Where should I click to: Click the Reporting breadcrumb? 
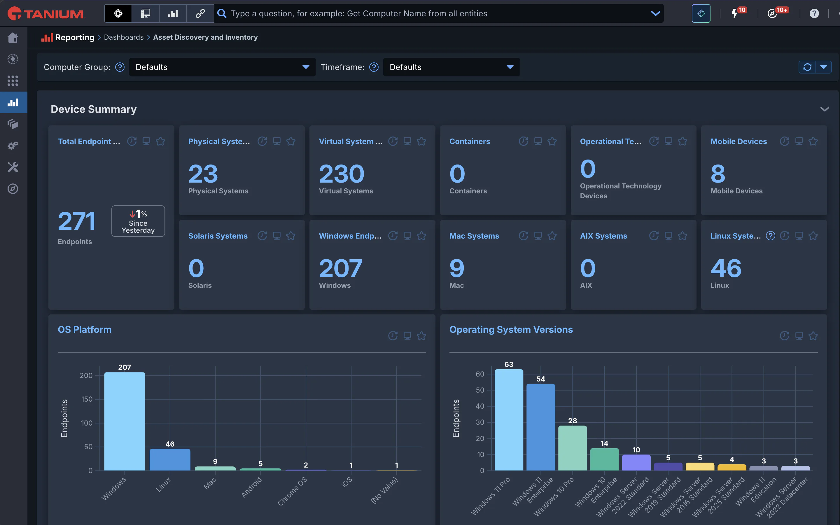[75, 37]
